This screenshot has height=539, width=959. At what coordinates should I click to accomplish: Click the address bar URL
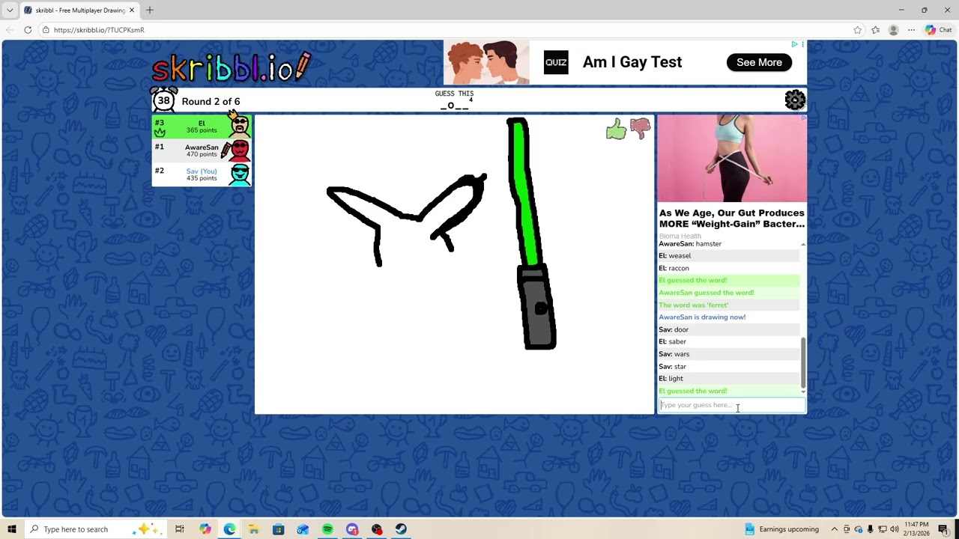(99, 30)
